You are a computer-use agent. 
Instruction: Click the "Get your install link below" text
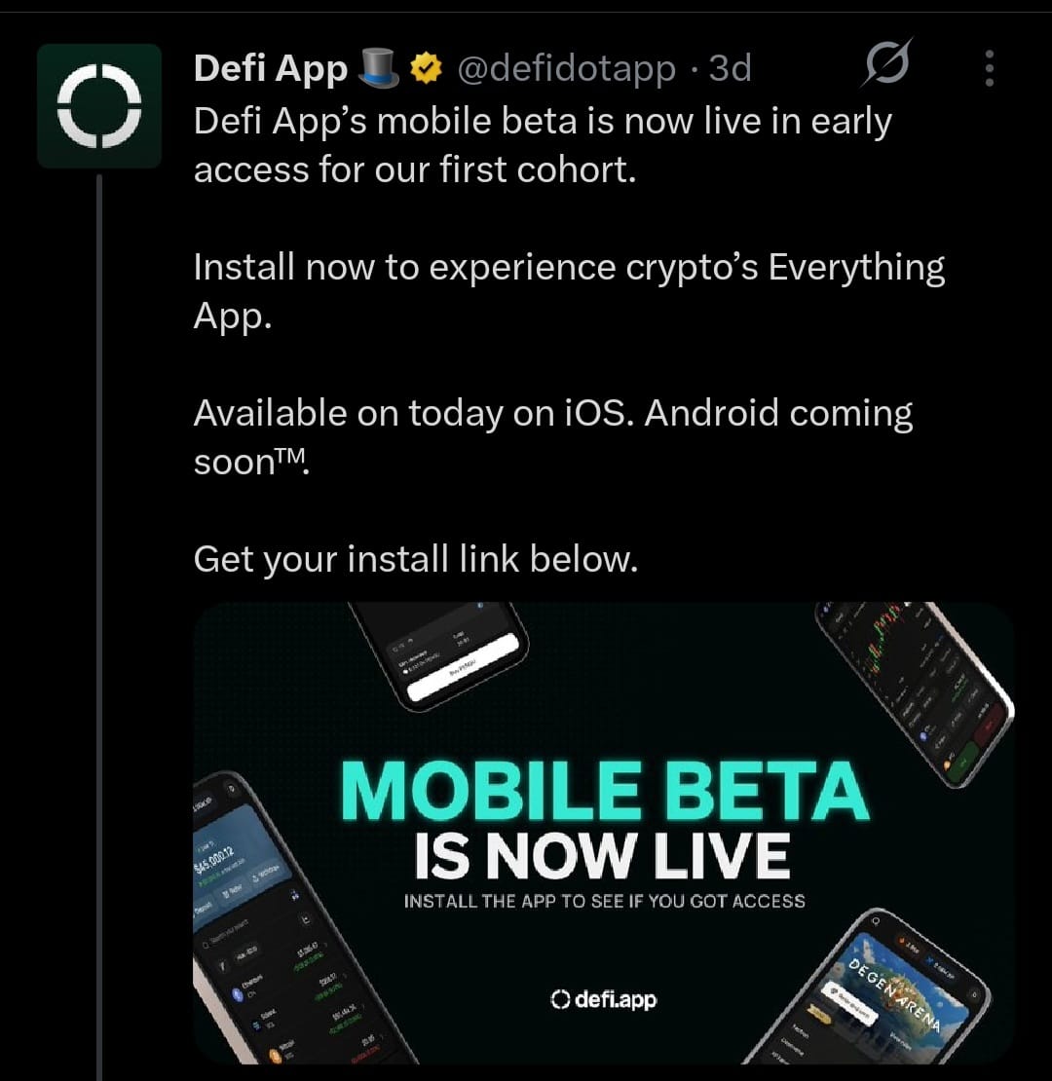(x=416, y=558)
